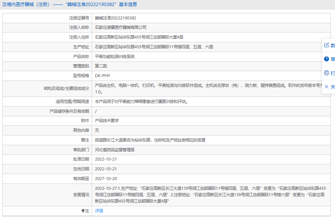This screenshot has height=219, width=335.
Task: Click the blue question mark help icon
Action: (x=326, y=59)
